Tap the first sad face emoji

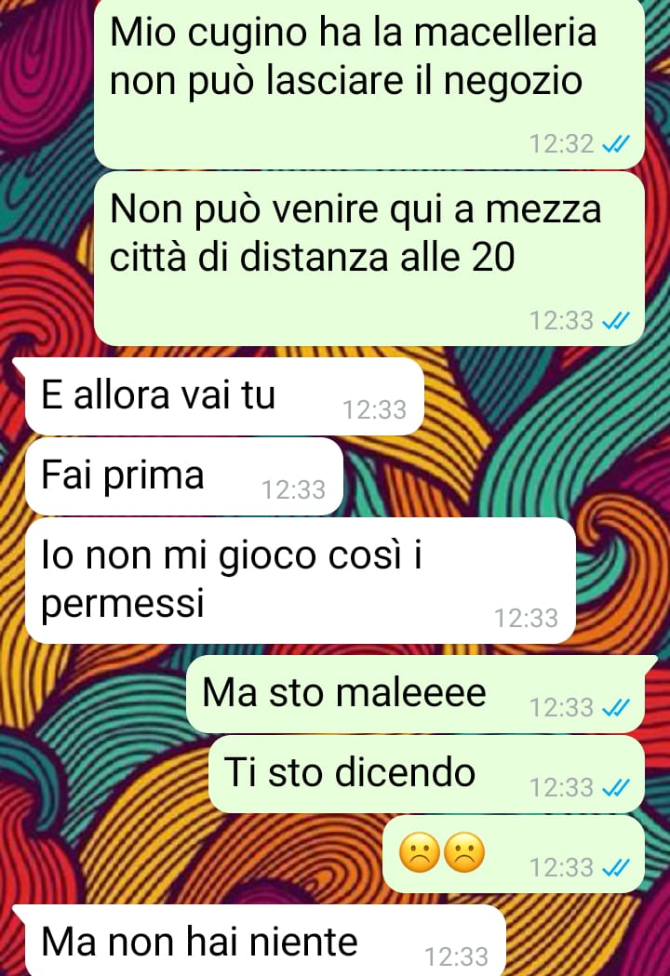click(x=420, y=852)
